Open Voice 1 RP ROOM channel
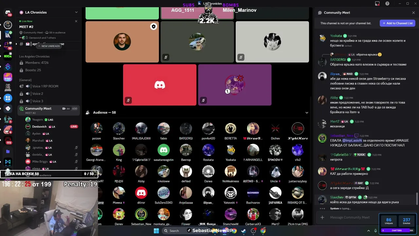The image size is (419, 236). coord(48,86)
